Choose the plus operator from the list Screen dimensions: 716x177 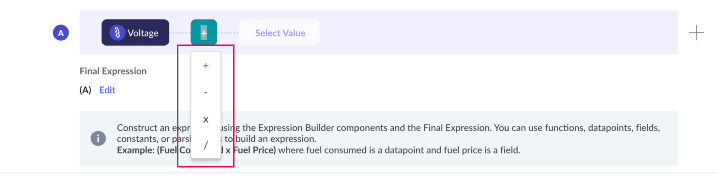[x=206, y=66]
